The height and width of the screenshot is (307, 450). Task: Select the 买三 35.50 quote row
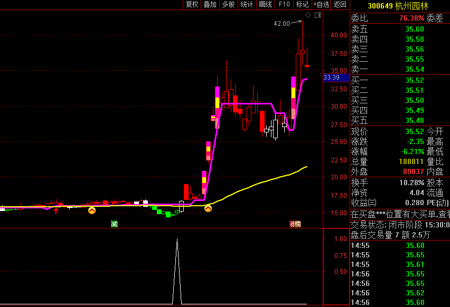pyautogui.click(x=400, y=100)
